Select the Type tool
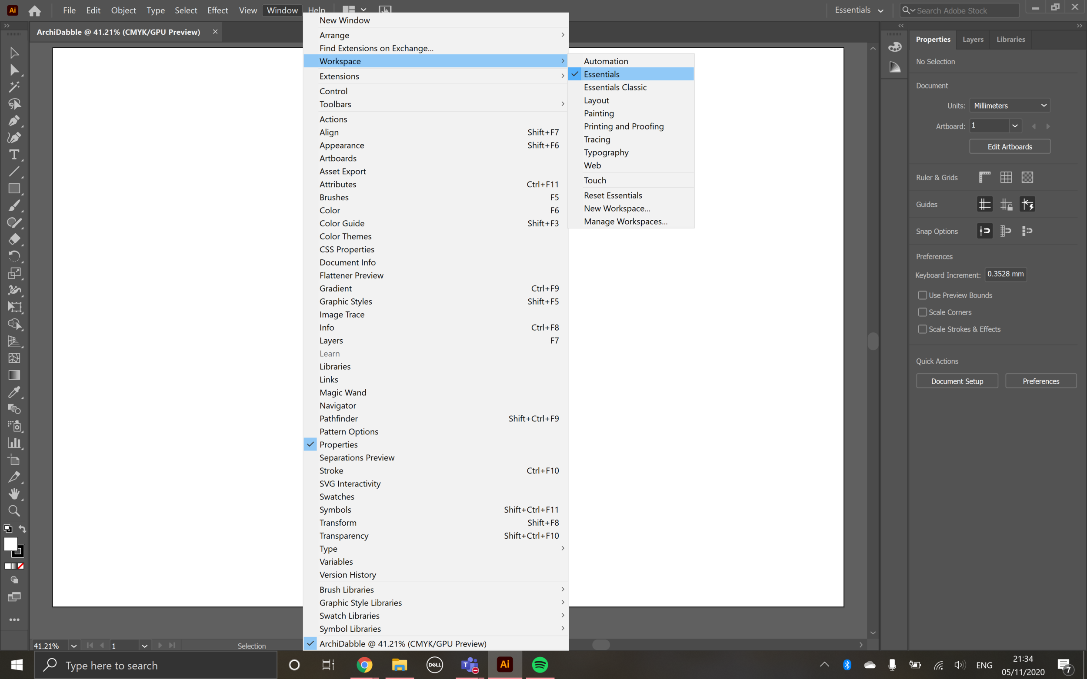The height and width of the screenshot is (679, 1087). point(14,155)
